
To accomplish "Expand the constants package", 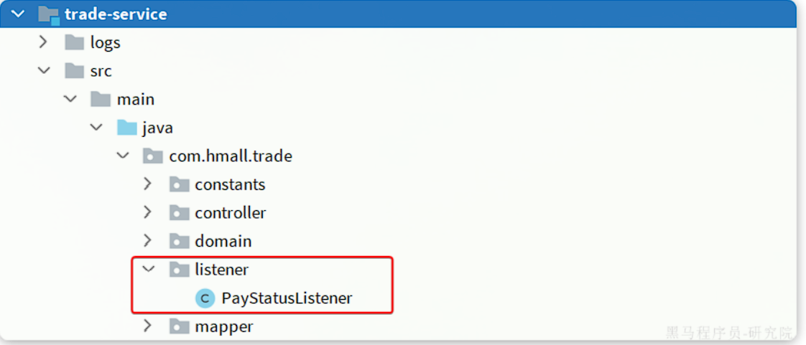I will [147, 184].
